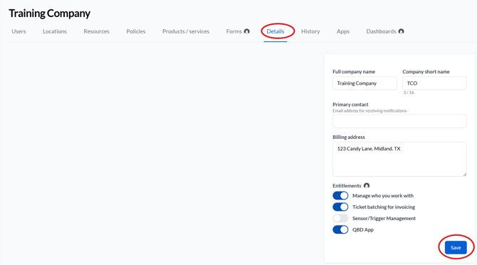Go to the Resources tab
This screenshot has width=477, height=265.
point(96,31)
